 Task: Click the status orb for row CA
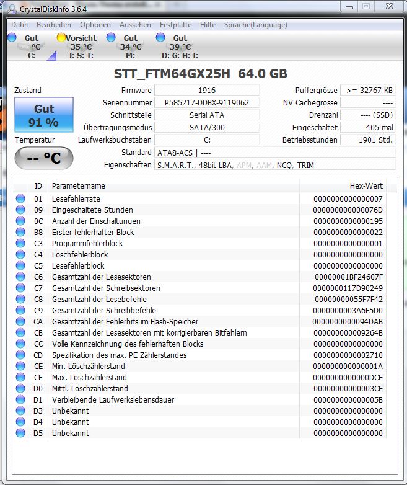point(20,321)
